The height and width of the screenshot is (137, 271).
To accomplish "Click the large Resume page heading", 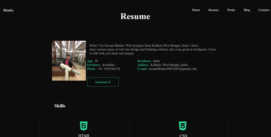I will (135, 17).
